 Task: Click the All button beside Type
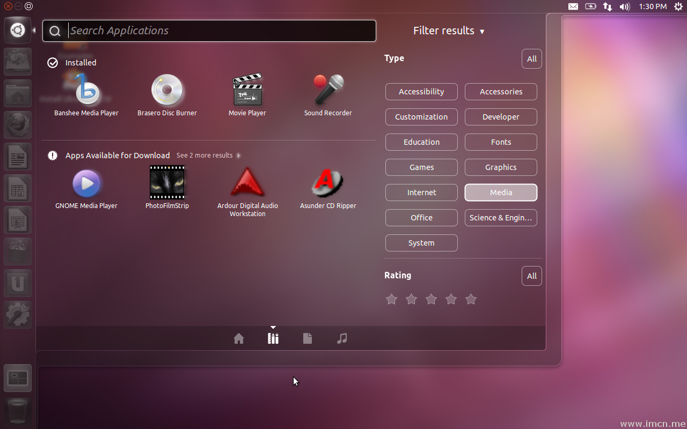point(531,59)
